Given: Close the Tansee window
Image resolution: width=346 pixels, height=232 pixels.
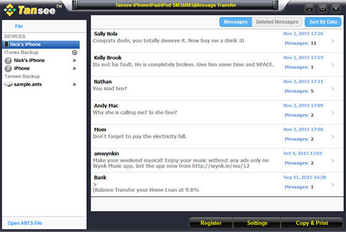Looking at the screenshot, I should 336,9.
